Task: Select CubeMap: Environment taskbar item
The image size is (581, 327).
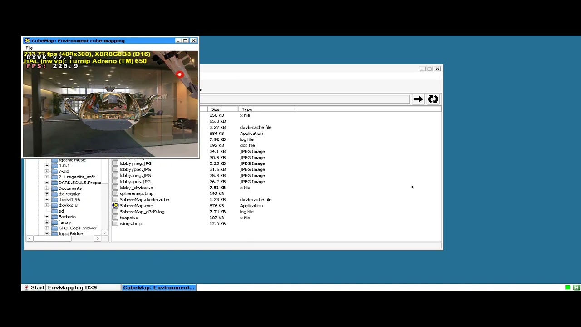Action: 159,287
